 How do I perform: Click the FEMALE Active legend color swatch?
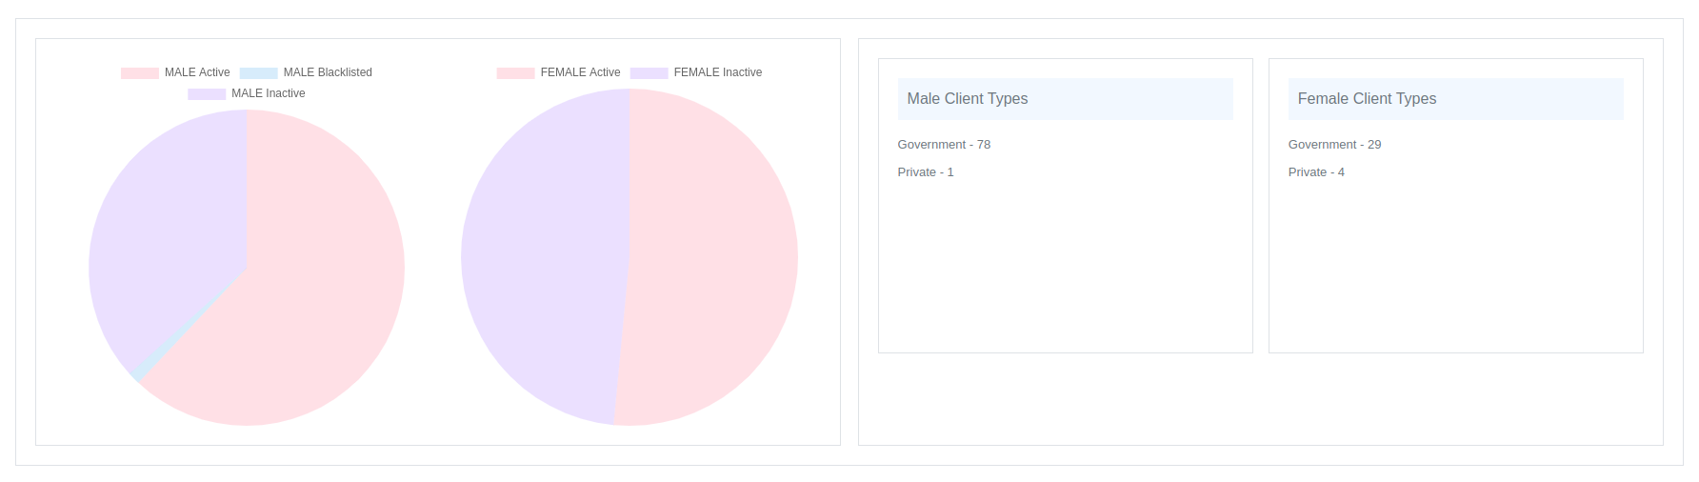click(515, 73)
